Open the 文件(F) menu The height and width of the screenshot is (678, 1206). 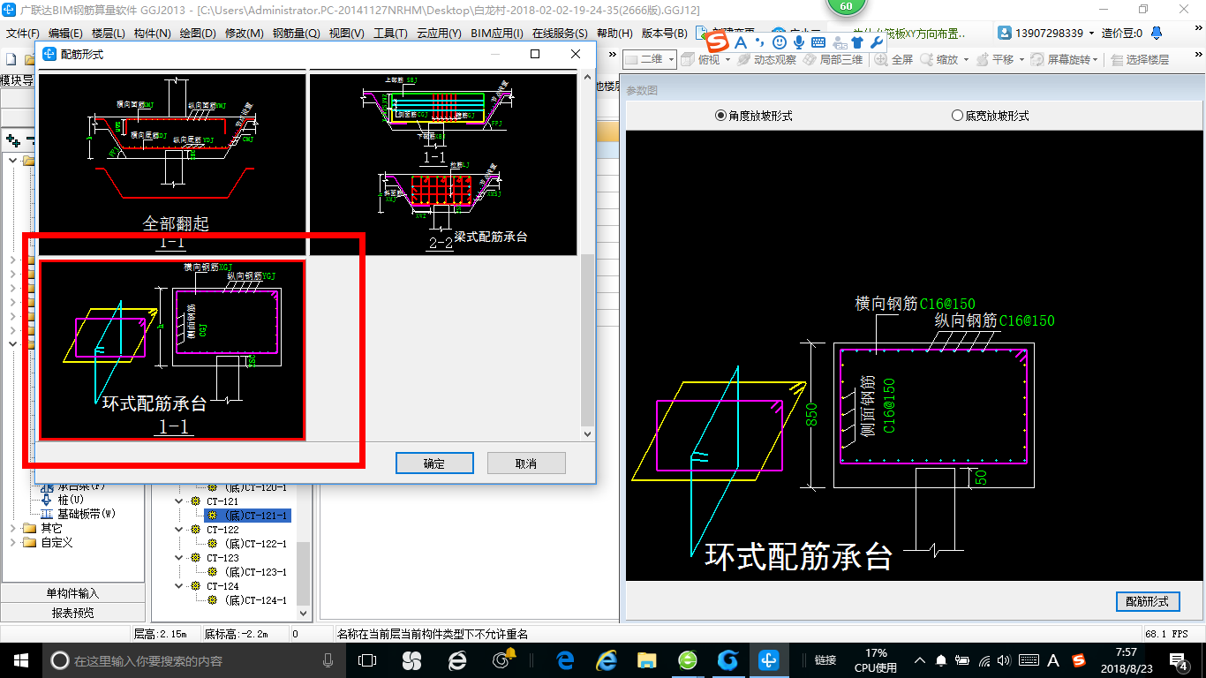(x=23, y=34)
